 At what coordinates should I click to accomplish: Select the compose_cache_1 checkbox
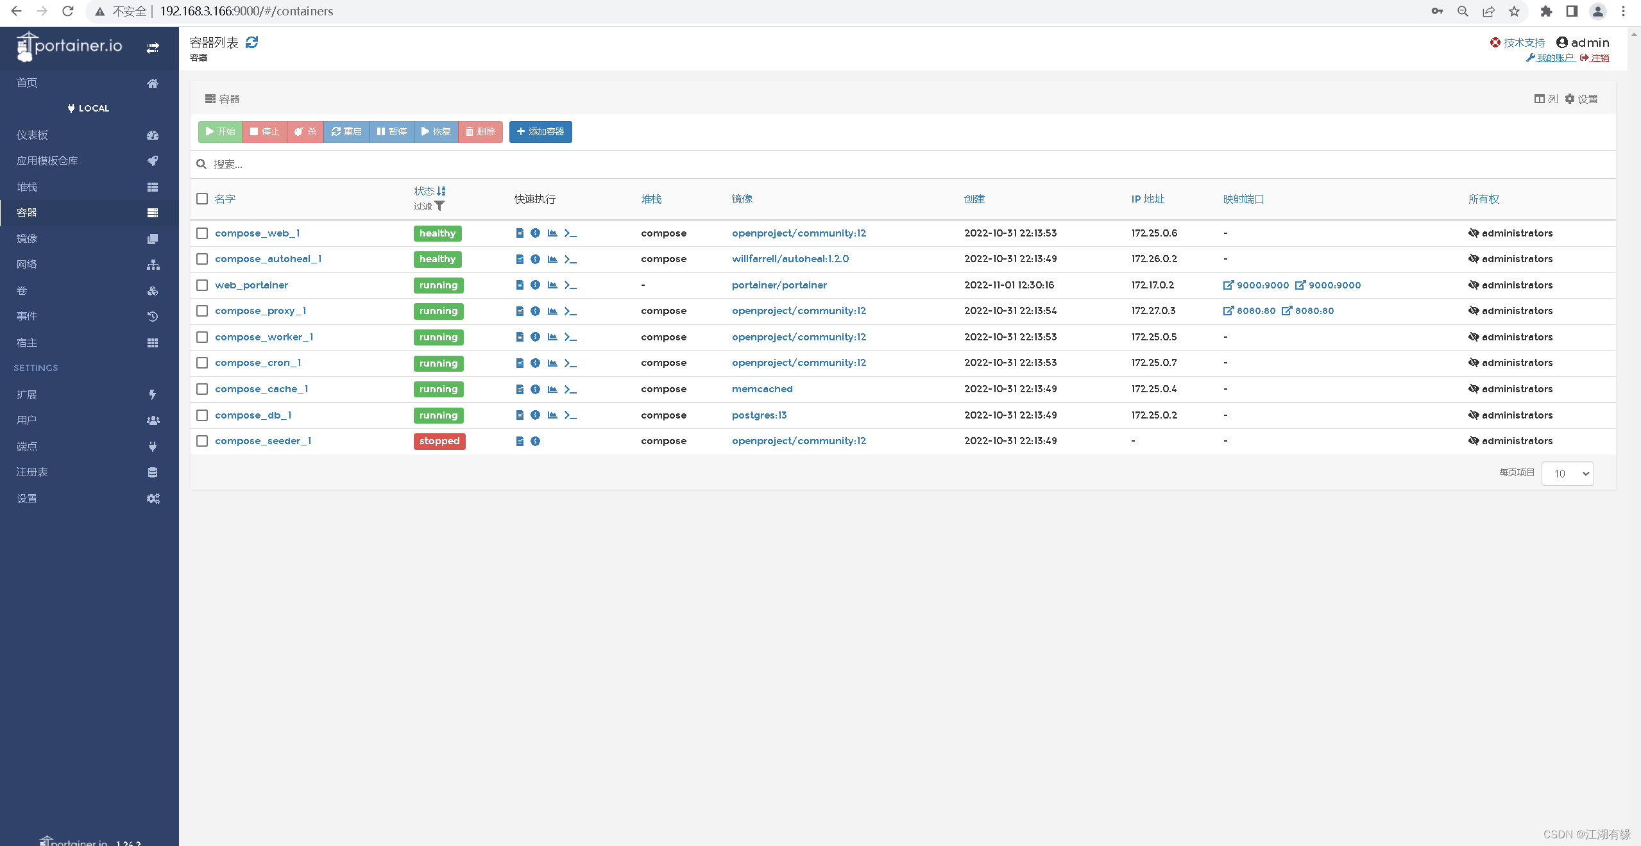point(202,389)
